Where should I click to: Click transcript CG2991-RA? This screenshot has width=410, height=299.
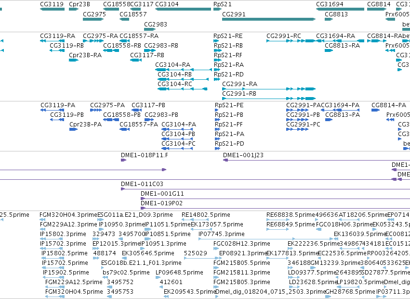[269, 89]
